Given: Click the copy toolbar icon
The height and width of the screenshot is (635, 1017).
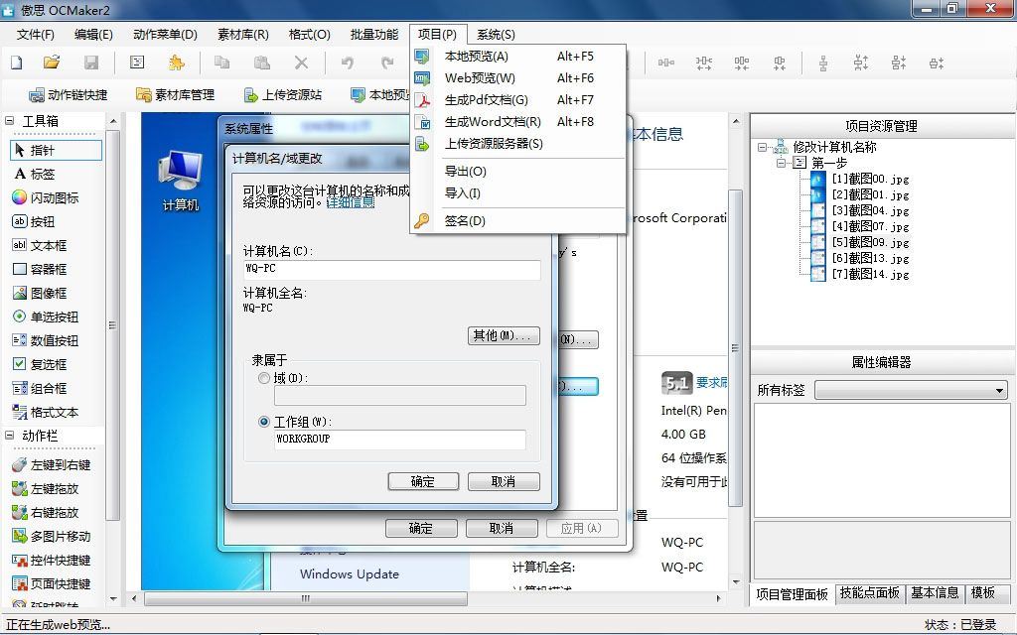Looking at the screenshot, I should [x=222, y=63].
